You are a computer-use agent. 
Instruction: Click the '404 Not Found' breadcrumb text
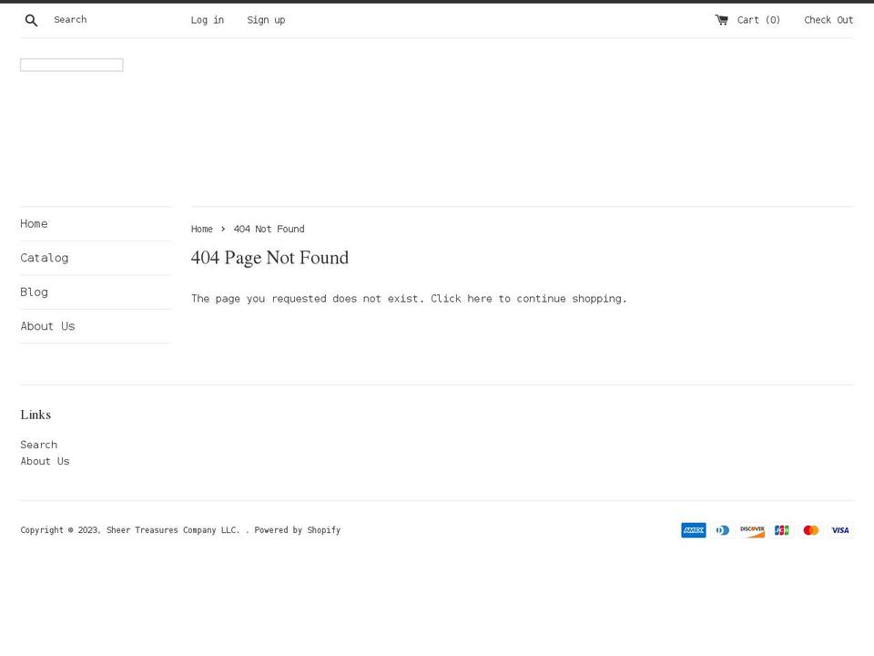click(269, 229)
